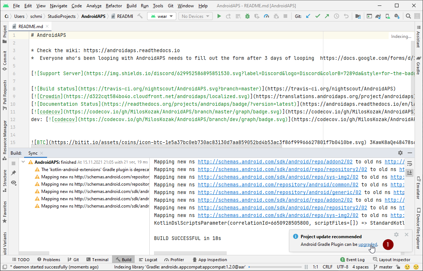Open the Resource Manager side panel
This screenshot has width=423, height=271.
click(x=5, y=140)
